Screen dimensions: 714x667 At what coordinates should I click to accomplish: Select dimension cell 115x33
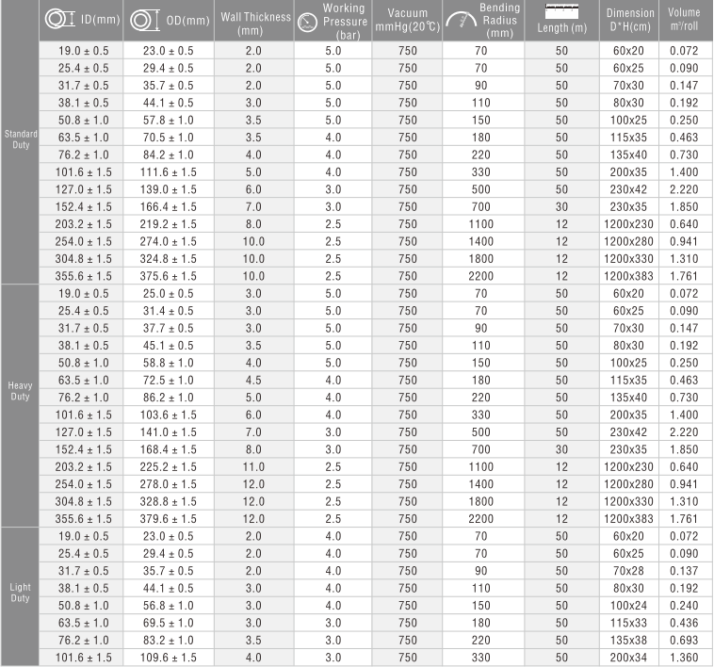(628, 623)
